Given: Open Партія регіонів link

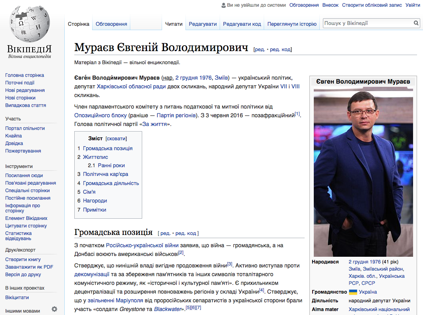Looking at the screenshot, I should tap(176, 116).
